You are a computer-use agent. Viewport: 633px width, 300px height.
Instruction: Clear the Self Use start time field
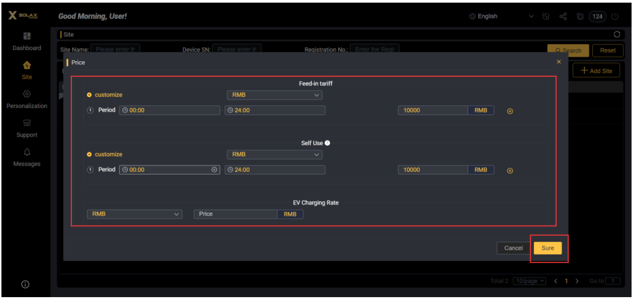pos(214,170)
